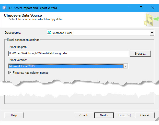This screenshot has width=159, height=125.
Task: Click into the Excel file path field
Action: click(x=68, y=54)
